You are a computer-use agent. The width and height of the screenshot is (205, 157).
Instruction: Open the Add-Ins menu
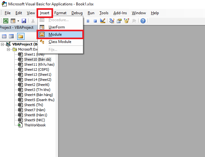[x=120, y=13]
